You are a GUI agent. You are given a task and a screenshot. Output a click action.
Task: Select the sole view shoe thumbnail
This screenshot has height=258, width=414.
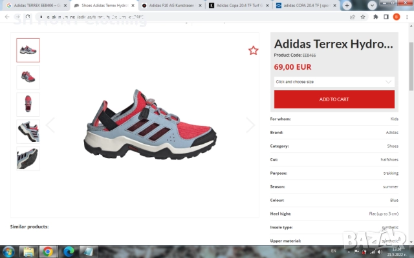[x=28, y=159]
